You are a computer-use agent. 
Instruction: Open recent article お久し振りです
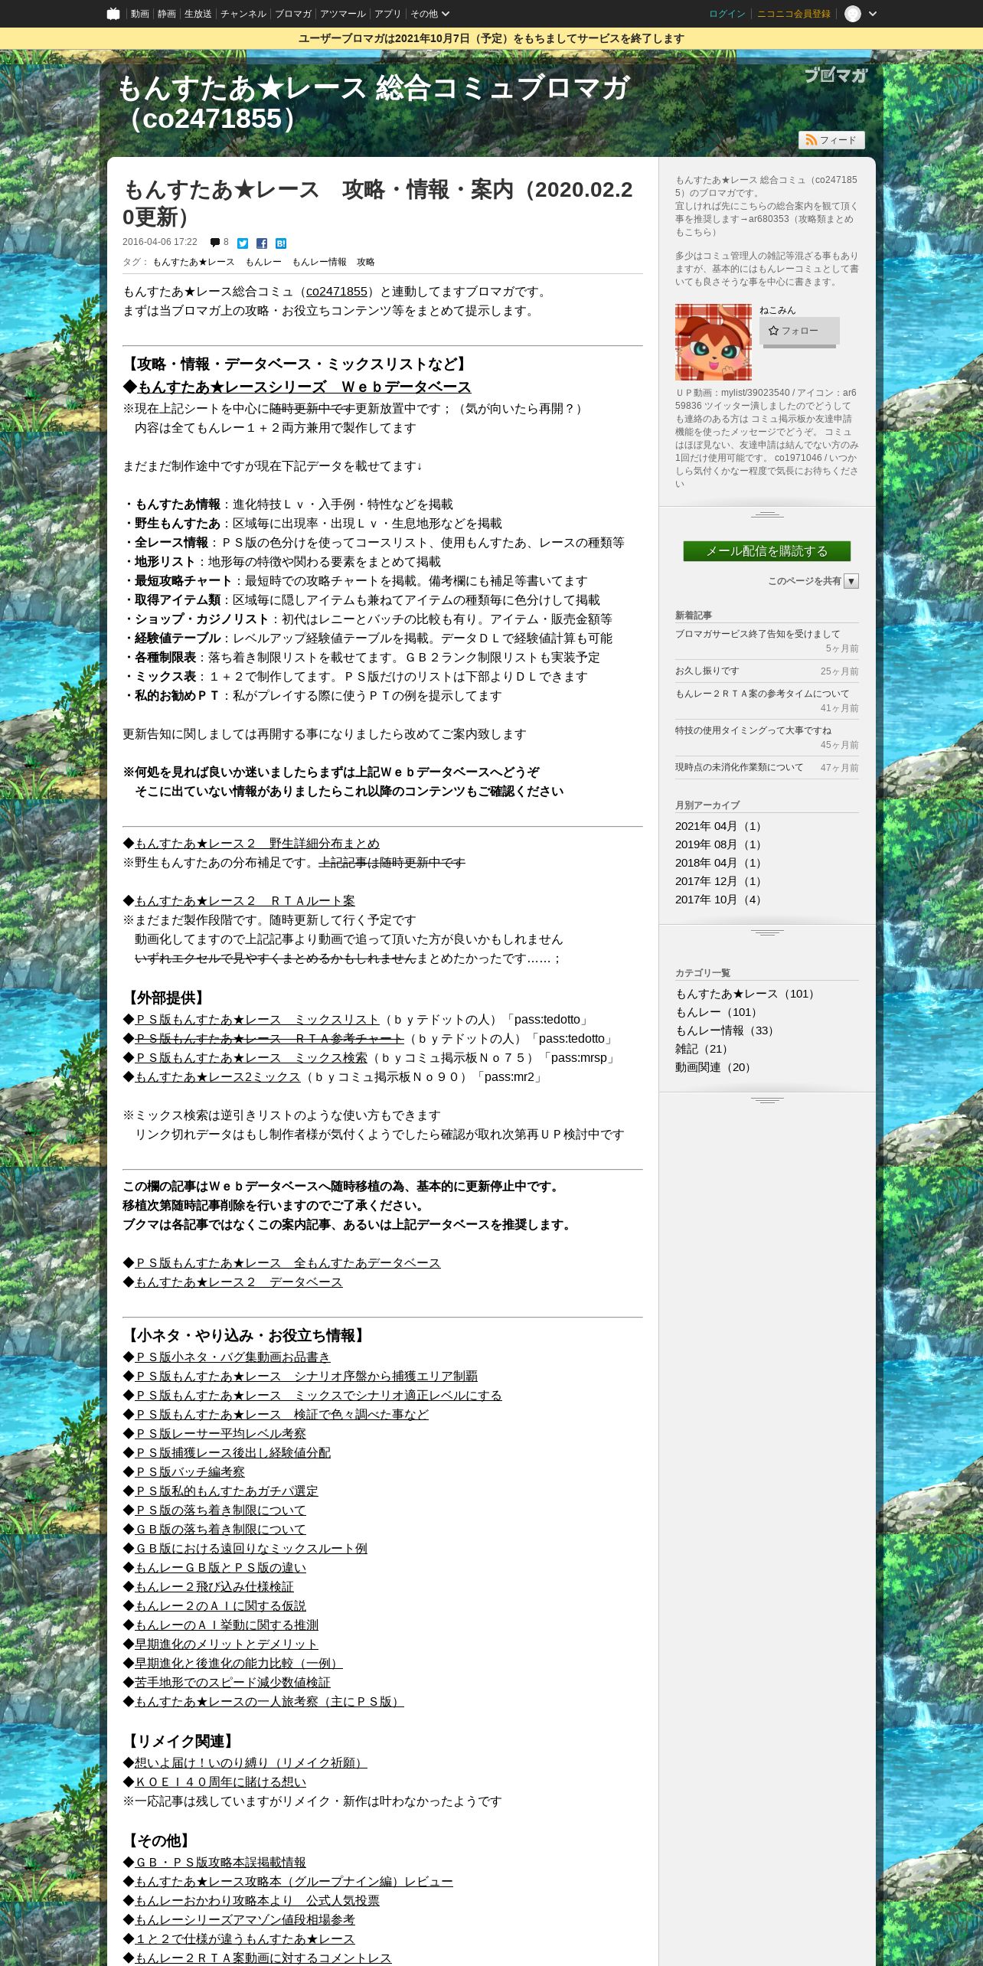pos(707,671)
